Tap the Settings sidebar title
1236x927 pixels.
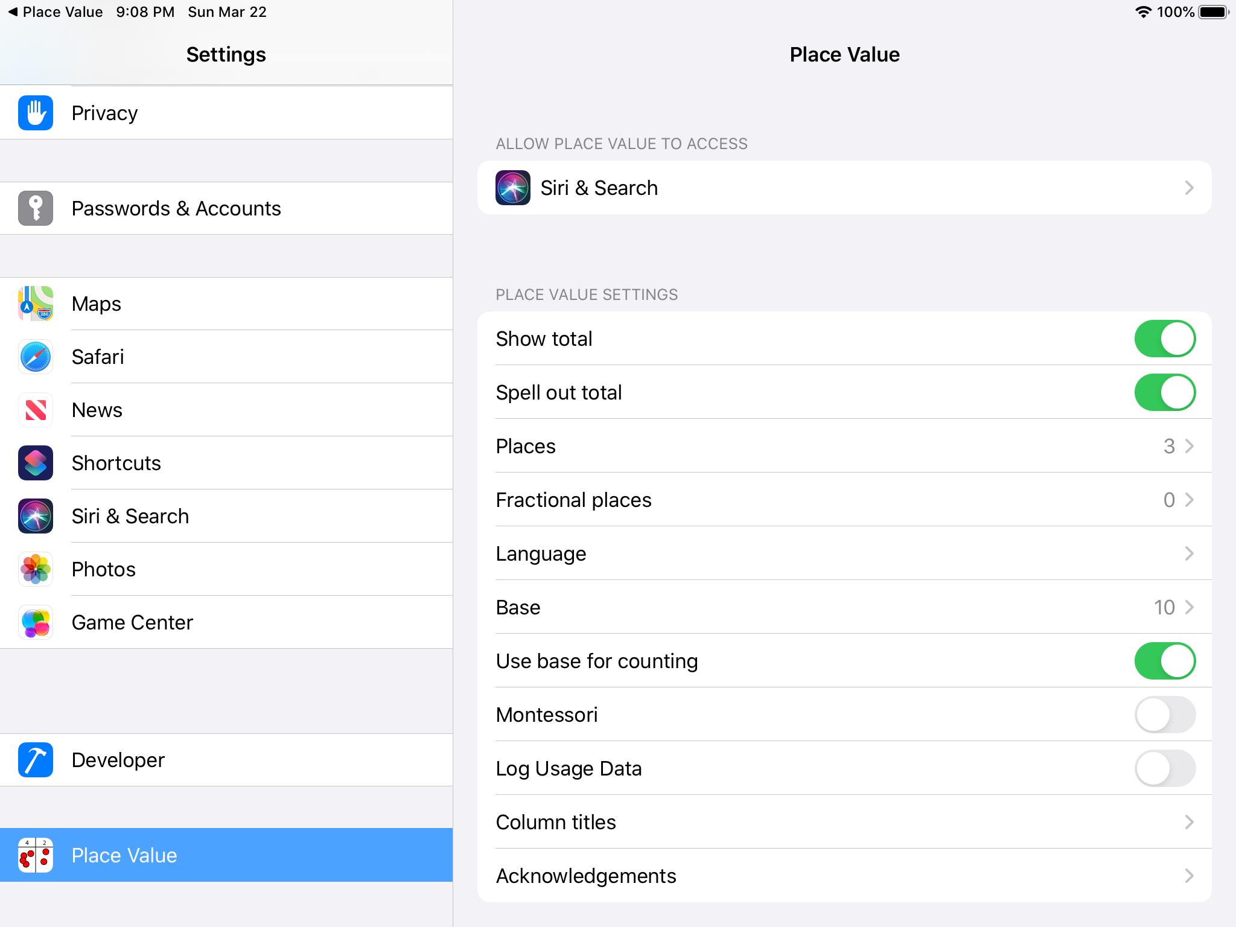click(226, 54)
